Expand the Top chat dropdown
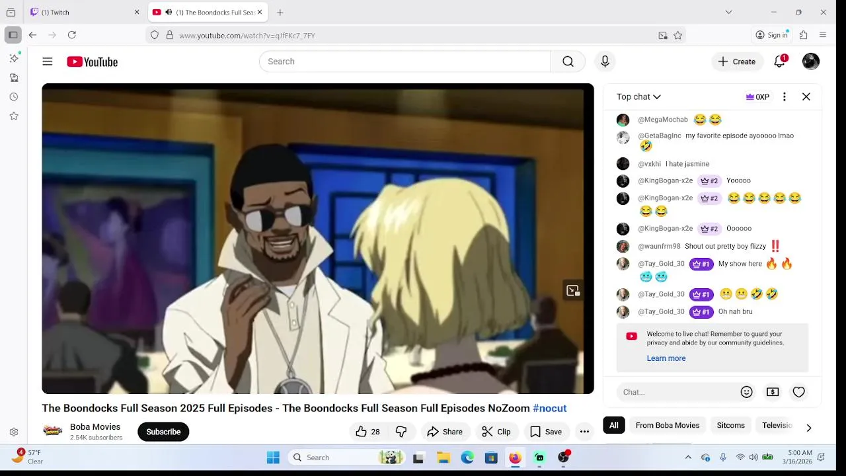The width and height of the screenshot is (846, 476). tap(638, 97)
